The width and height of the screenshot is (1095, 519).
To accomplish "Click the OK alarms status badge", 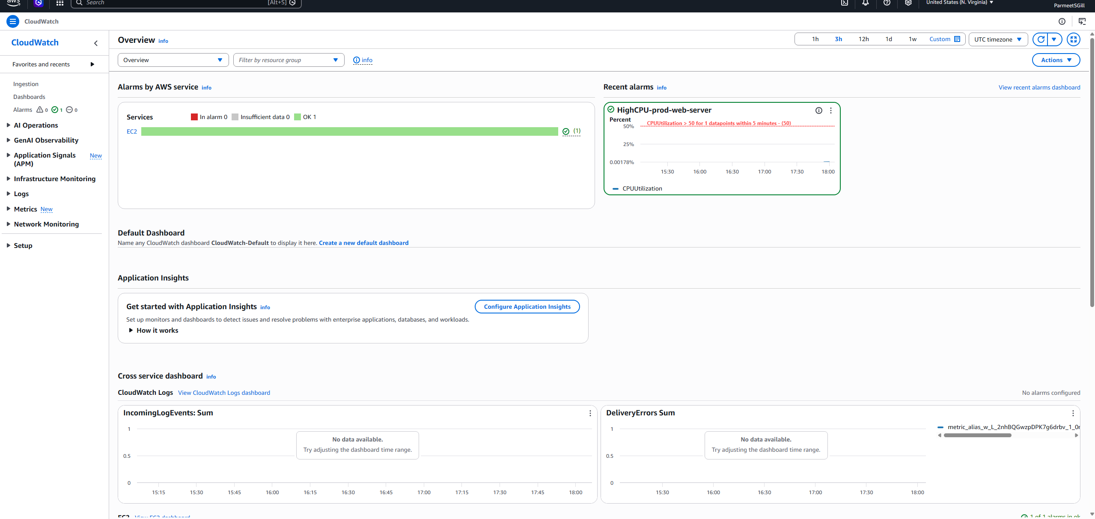I will coord(56,110).
